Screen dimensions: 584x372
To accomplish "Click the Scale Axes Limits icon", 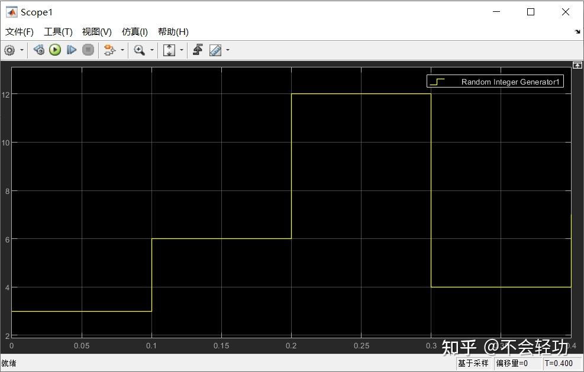I will (169, 50).
